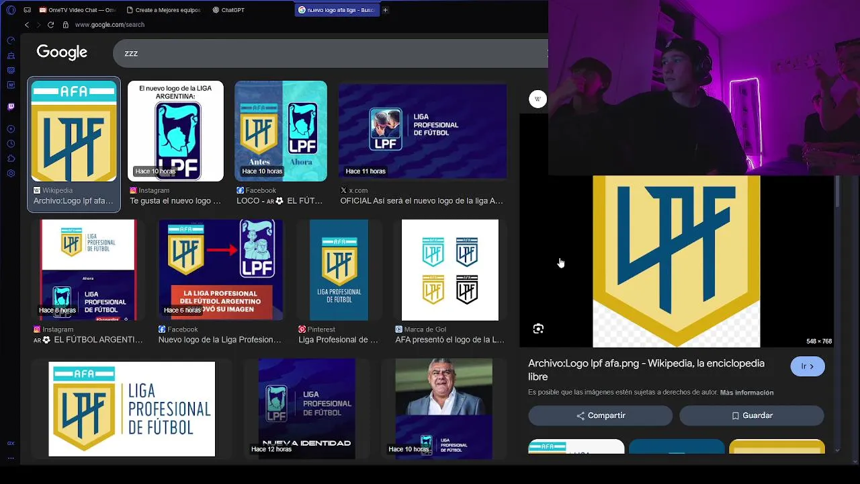Image resolution: width=860 pixels, height=484 pixels.
Task: Open the x.com Liga Profesional de Fútbol banner image
Action: point(423,131)
